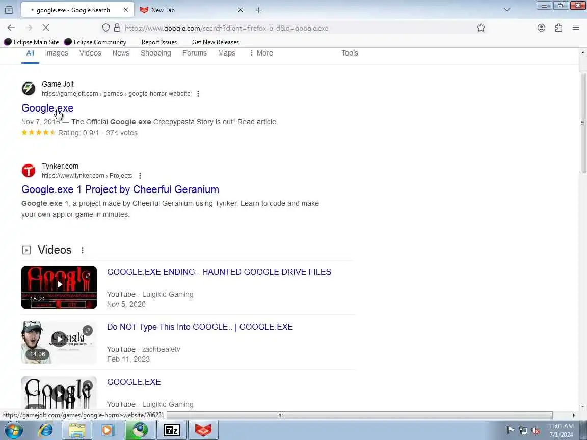Open the tracking protection shield icon

coord(106,28)
